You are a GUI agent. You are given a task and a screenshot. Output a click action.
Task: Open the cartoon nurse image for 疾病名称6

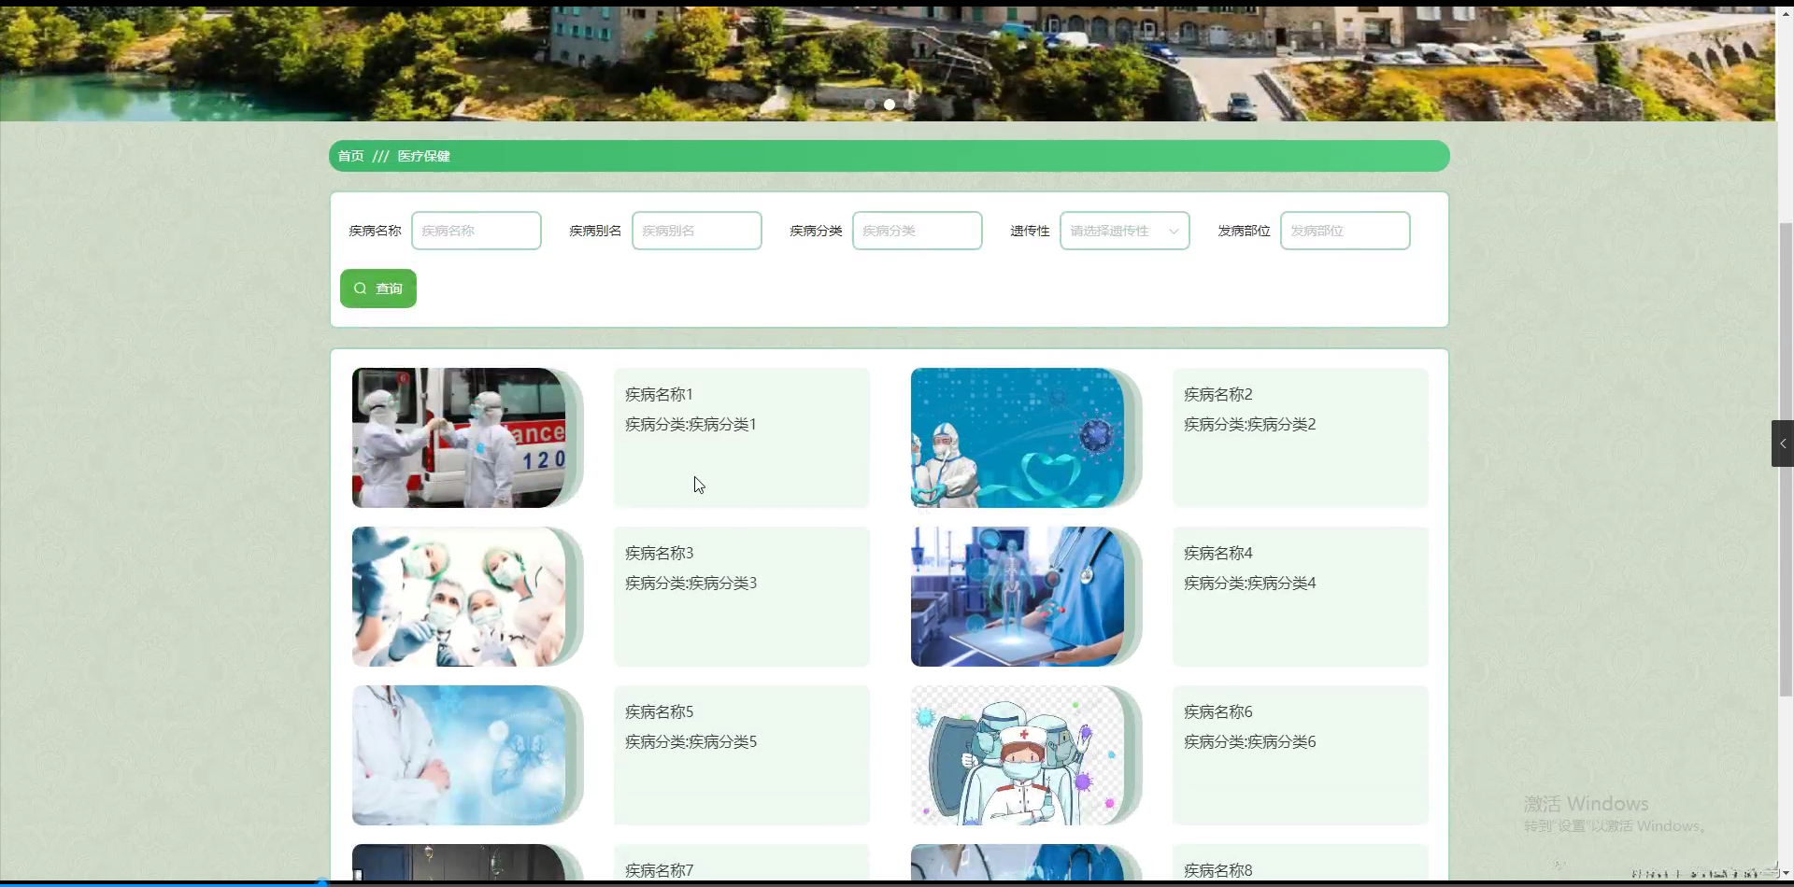1018,755
